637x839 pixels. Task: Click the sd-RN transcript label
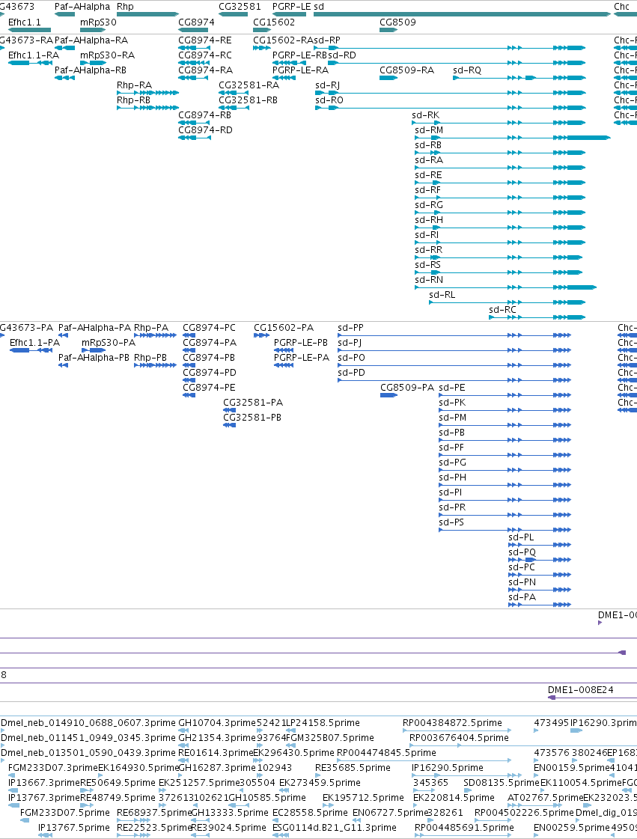click(x=430, y=280)
